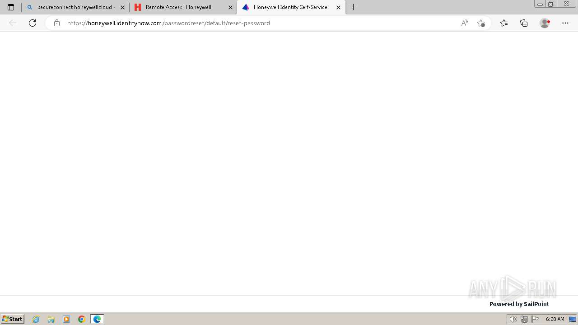578x325 pixels.
Task: Open a new browser tab
Action: (354, 7)
